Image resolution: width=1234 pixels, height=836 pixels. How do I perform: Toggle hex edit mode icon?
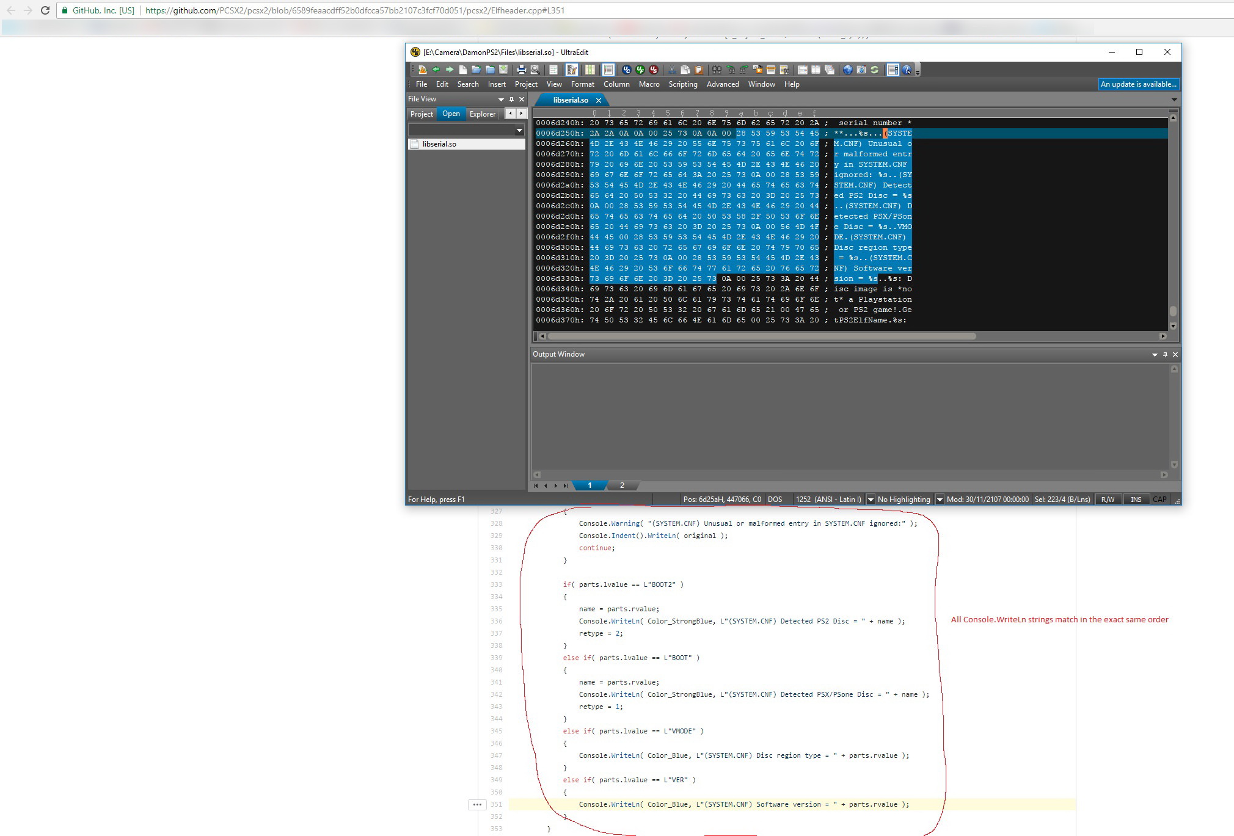pyautogui.click(x=572, y=70)
